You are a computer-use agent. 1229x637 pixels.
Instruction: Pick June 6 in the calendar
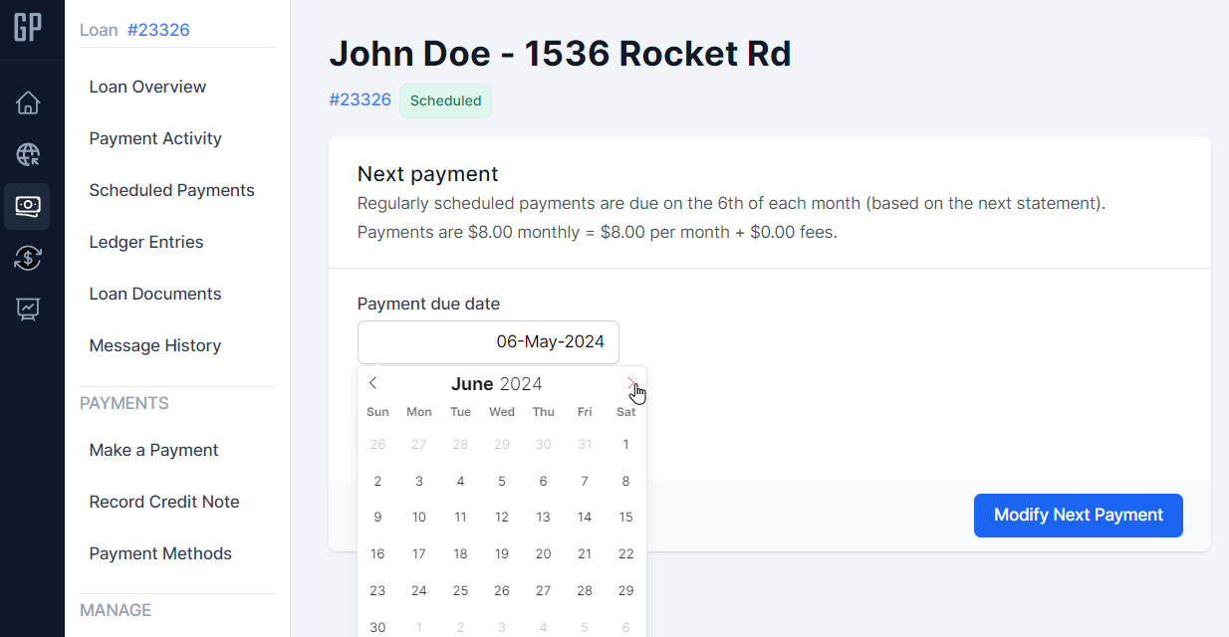click(543, 481)
